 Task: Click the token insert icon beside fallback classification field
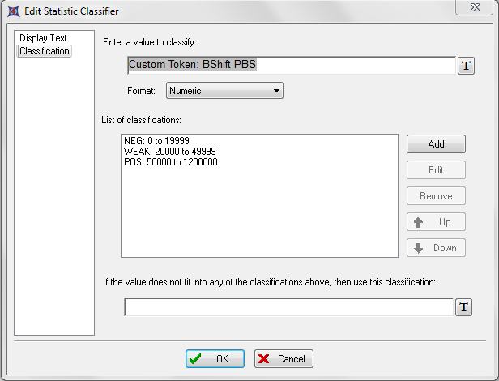(x=463, y=307)
